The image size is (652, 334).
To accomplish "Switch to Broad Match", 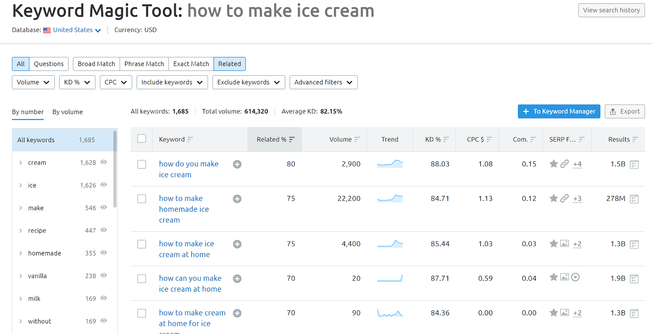I will click(x=97, y=64).
